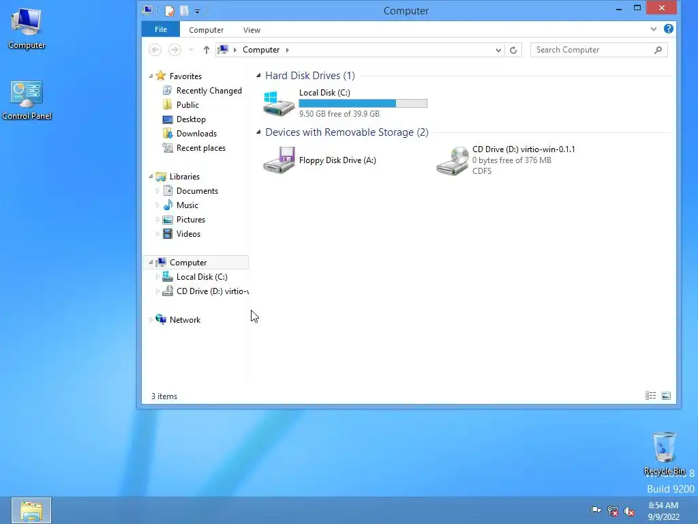Refresh the Computer view

coord(513,50)
